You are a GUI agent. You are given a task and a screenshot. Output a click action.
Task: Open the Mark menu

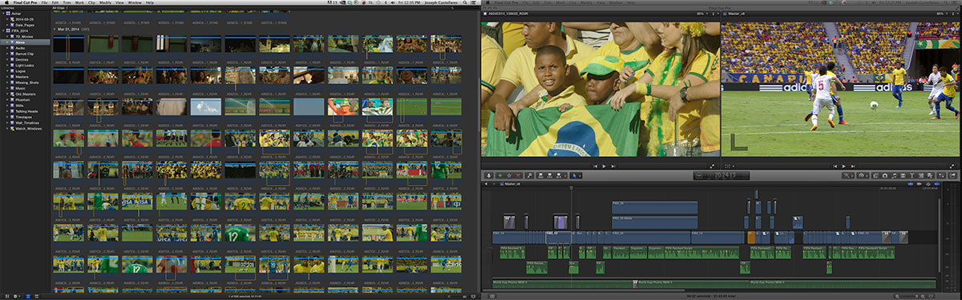click(79, 3)
